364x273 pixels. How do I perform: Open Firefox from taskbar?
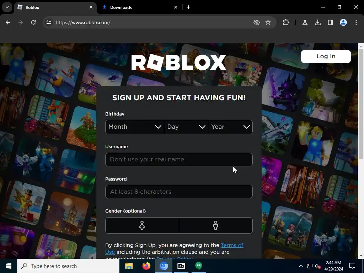(146, 266)
